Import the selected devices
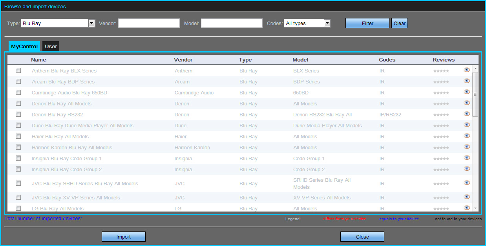486x246 pixels. coord(124,237)
